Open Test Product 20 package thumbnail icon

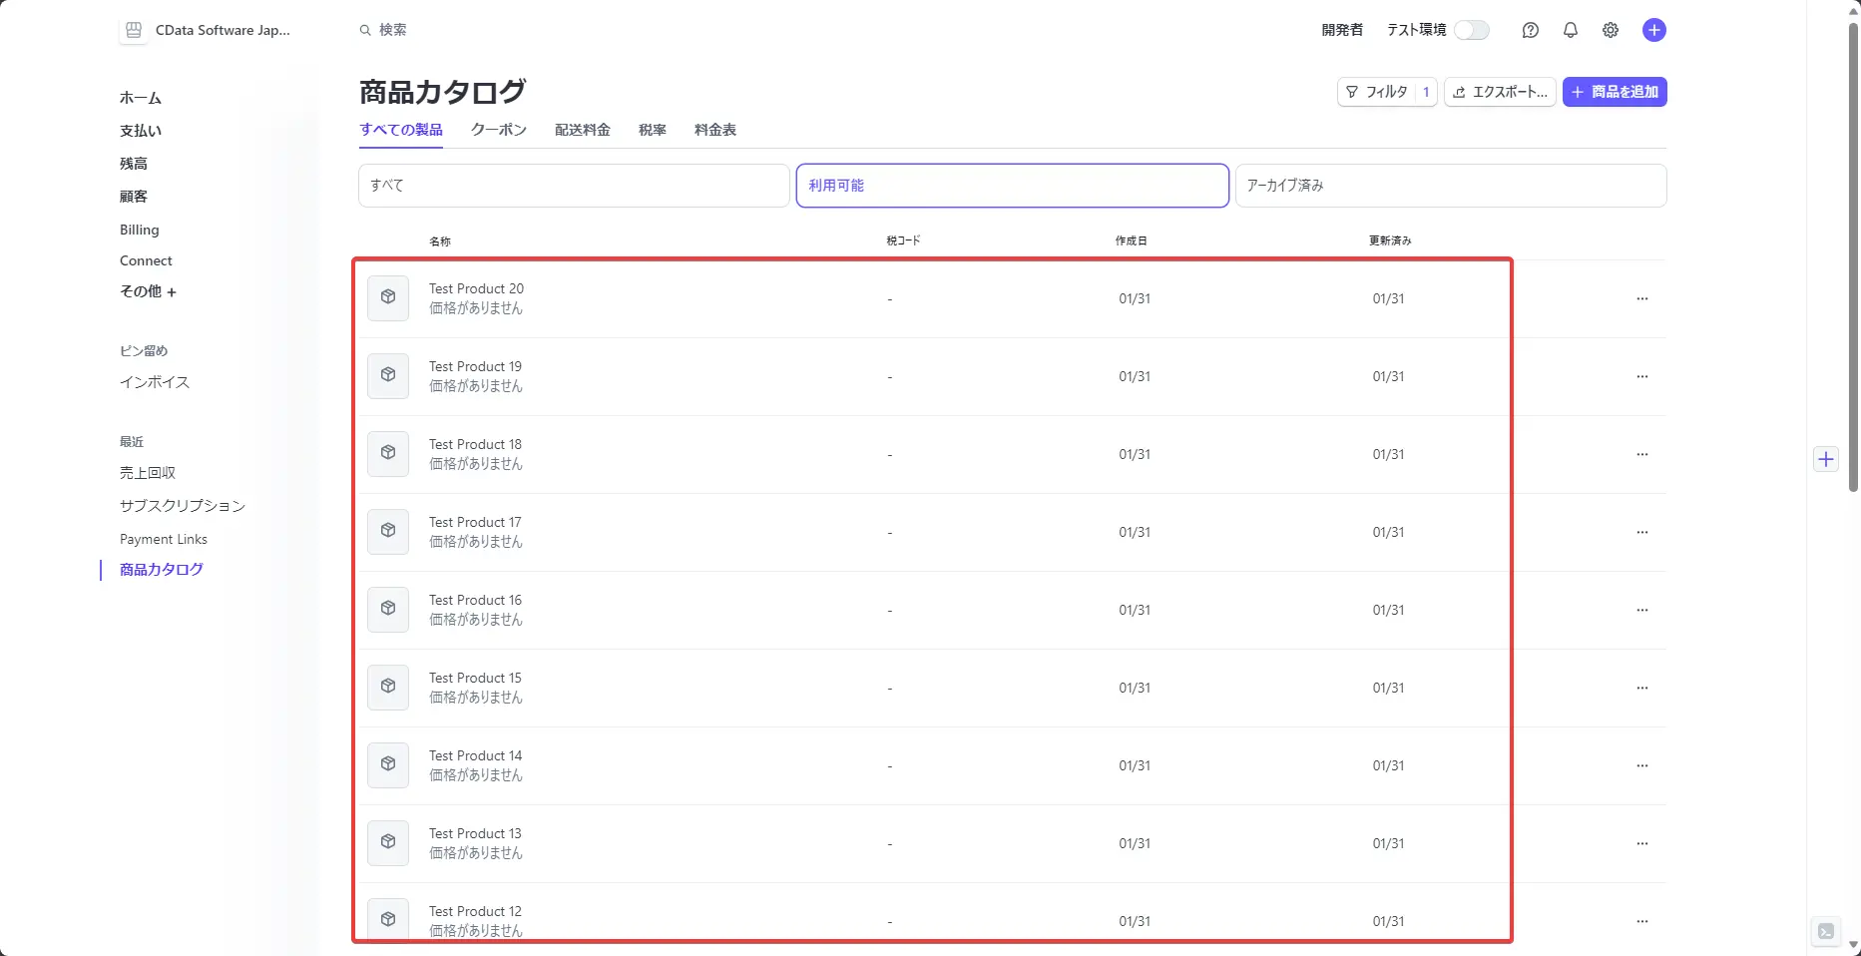coord(388,297)
